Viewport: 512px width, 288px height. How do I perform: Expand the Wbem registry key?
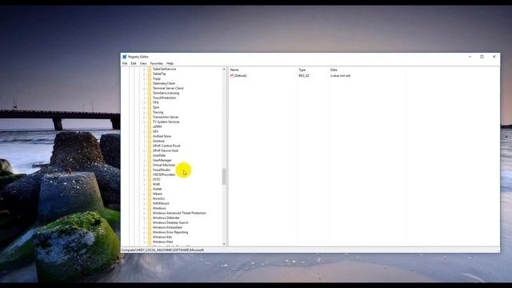tap(144, 194)
